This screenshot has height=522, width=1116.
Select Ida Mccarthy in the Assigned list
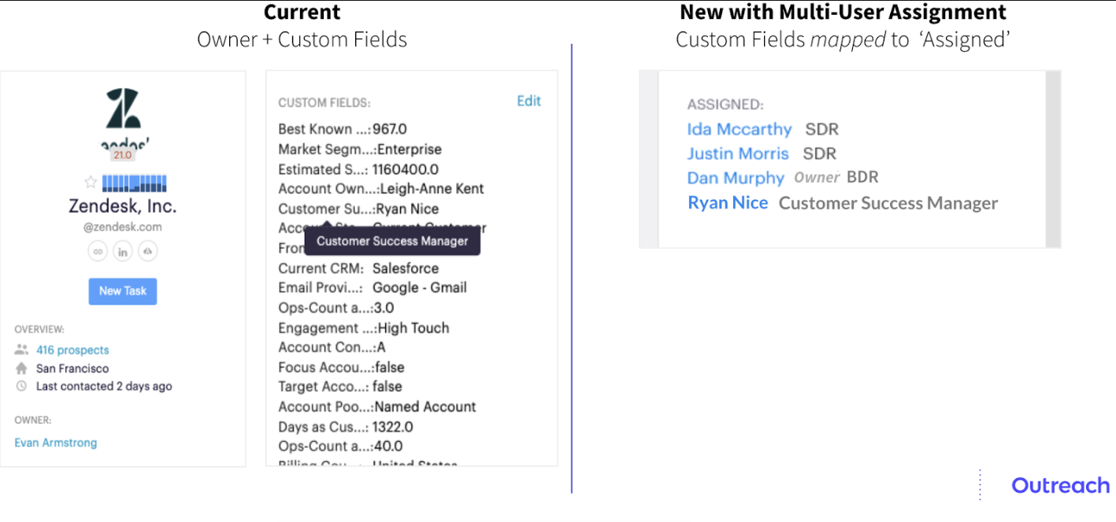[x=739, y=129]
